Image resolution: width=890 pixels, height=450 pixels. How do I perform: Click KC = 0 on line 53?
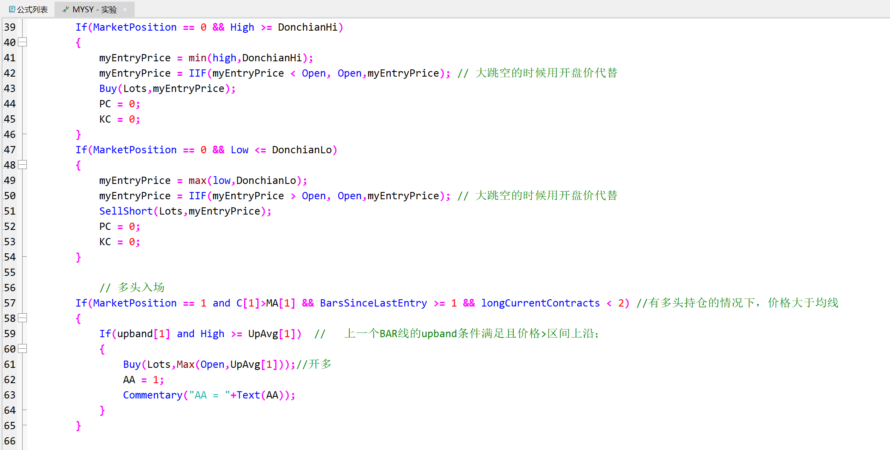[119, 242]
